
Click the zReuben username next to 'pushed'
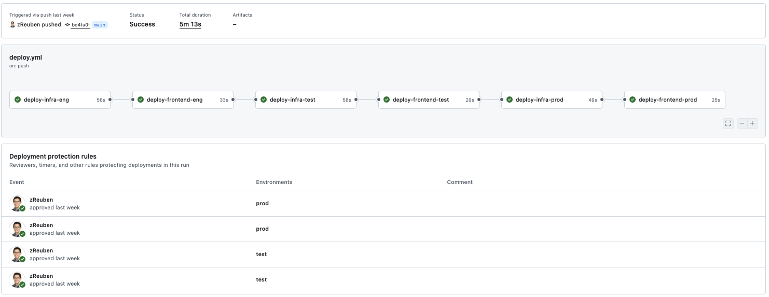pos(29,24)
